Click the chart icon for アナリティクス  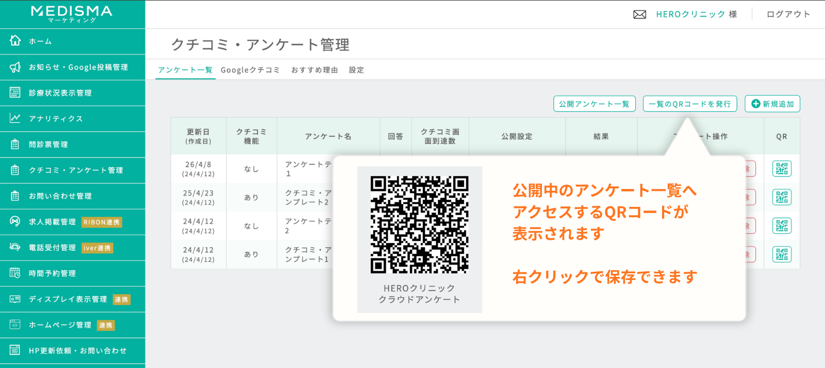(15, 118)
